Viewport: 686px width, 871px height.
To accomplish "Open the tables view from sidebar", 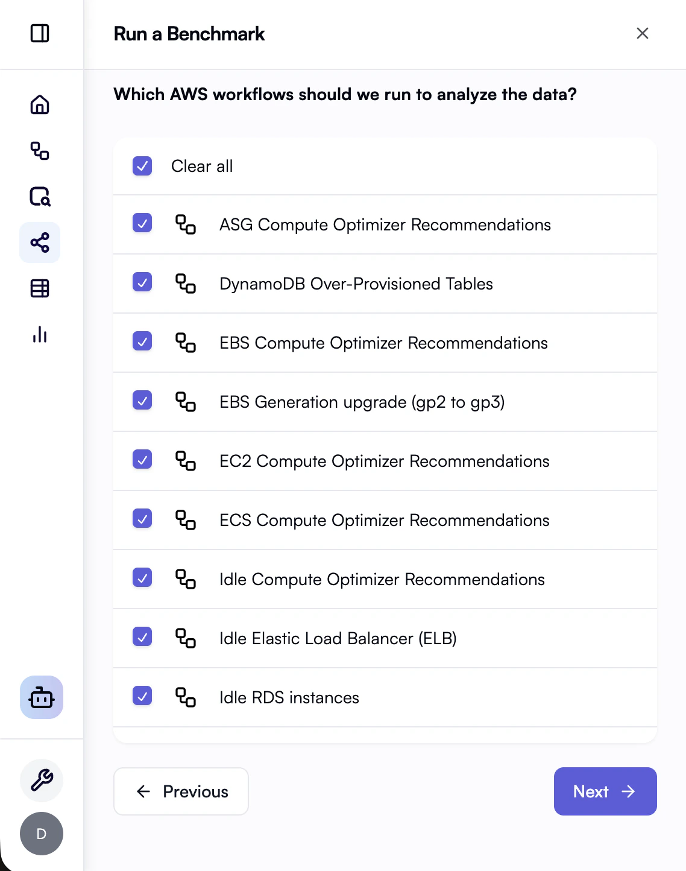I will (x=39, y=288).
